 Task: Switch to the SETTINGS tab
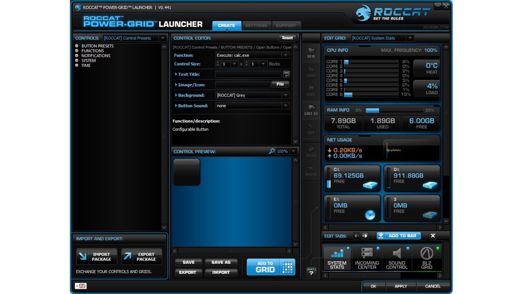pos(256,25)
